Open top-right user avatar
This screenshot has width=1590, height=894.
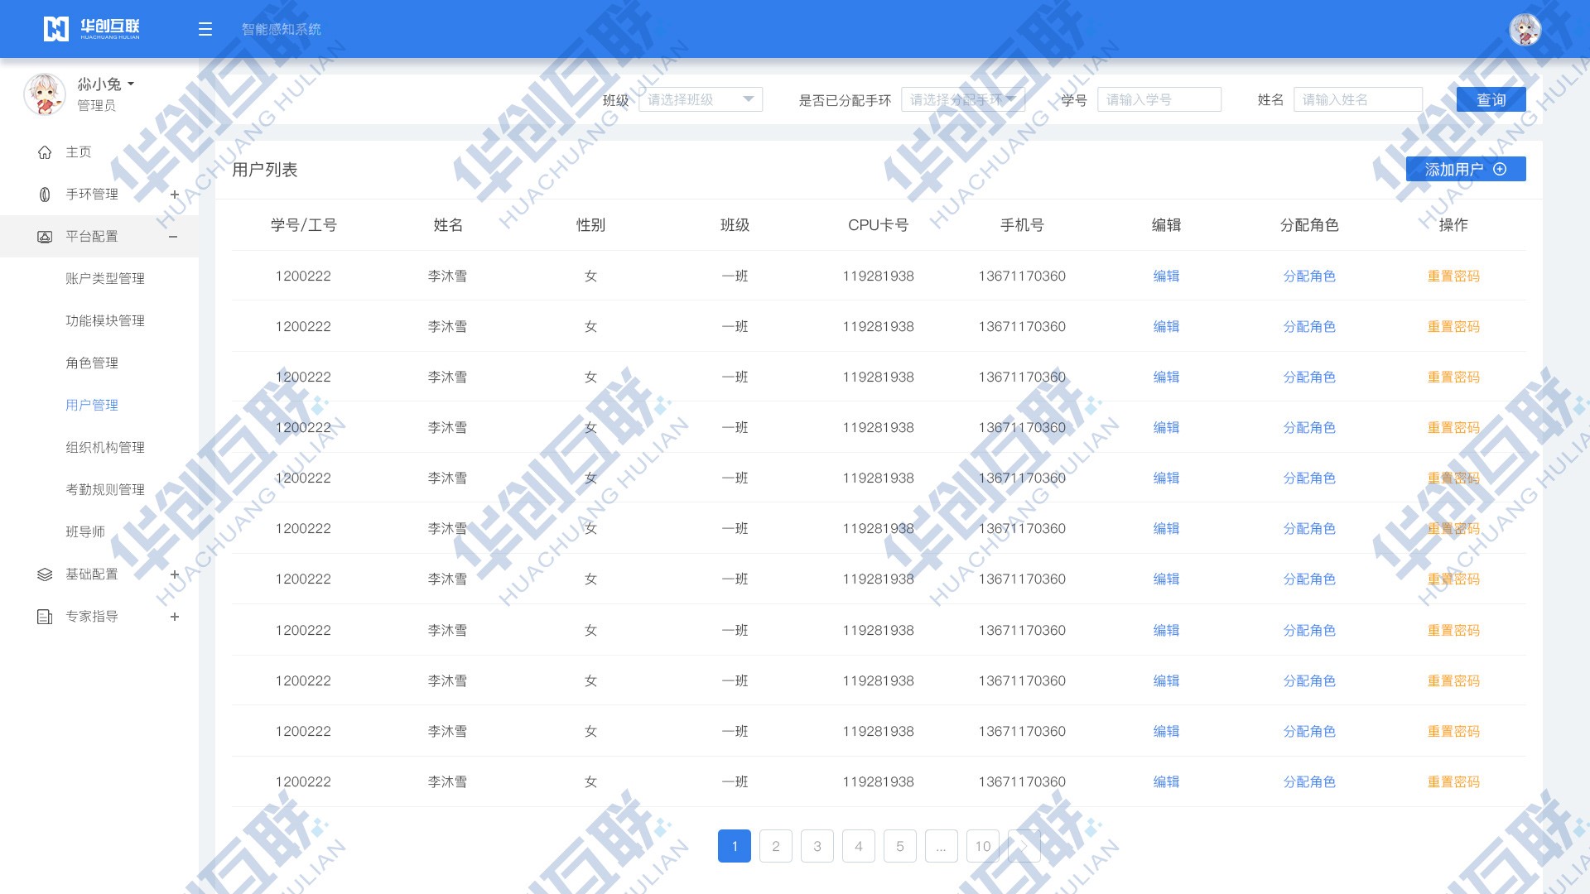pos(1525,29)
